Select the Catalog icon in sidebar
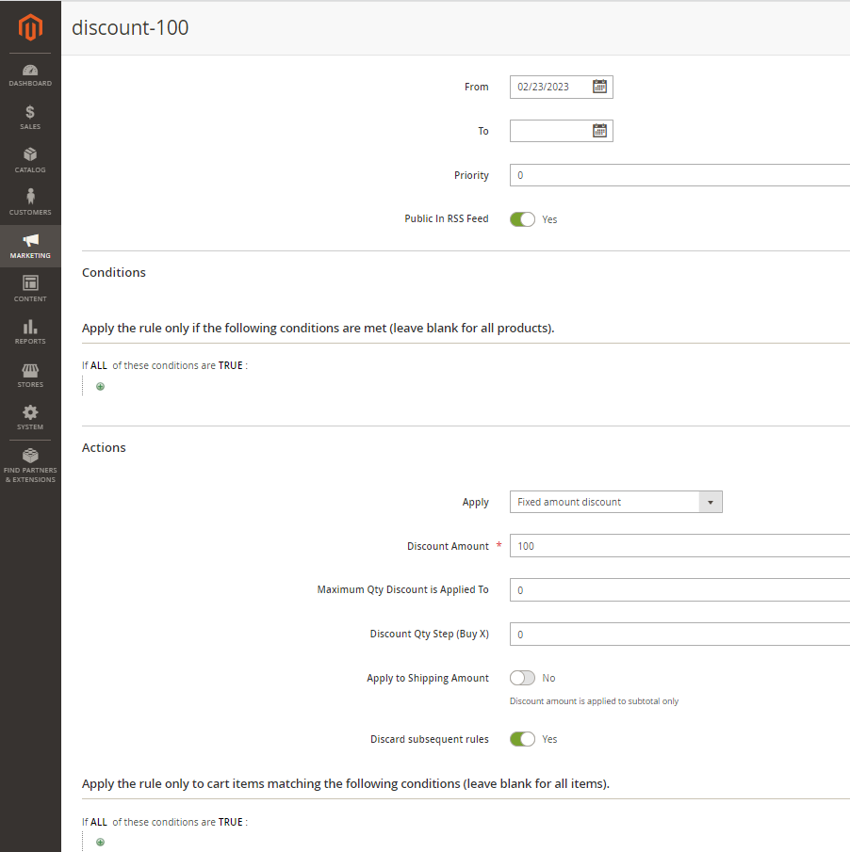This screenshot has width=850, height=852. pyautogui.click(x=29, y=158)
